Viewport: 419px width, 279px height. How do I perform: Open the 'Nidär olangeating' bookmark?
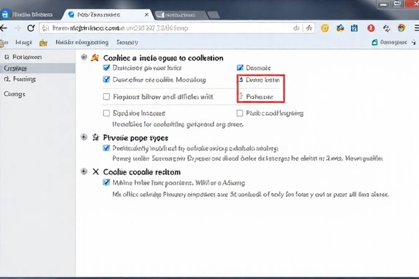point(81,42)
